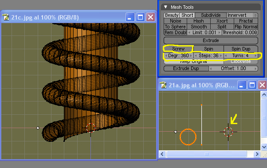Click the 21a.jpg window document icon
This screenshot has height=168, width=267.
164,85
